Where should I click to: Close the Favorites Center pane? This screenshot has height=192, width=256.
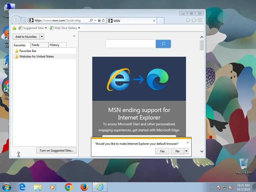tap(74, 36)
